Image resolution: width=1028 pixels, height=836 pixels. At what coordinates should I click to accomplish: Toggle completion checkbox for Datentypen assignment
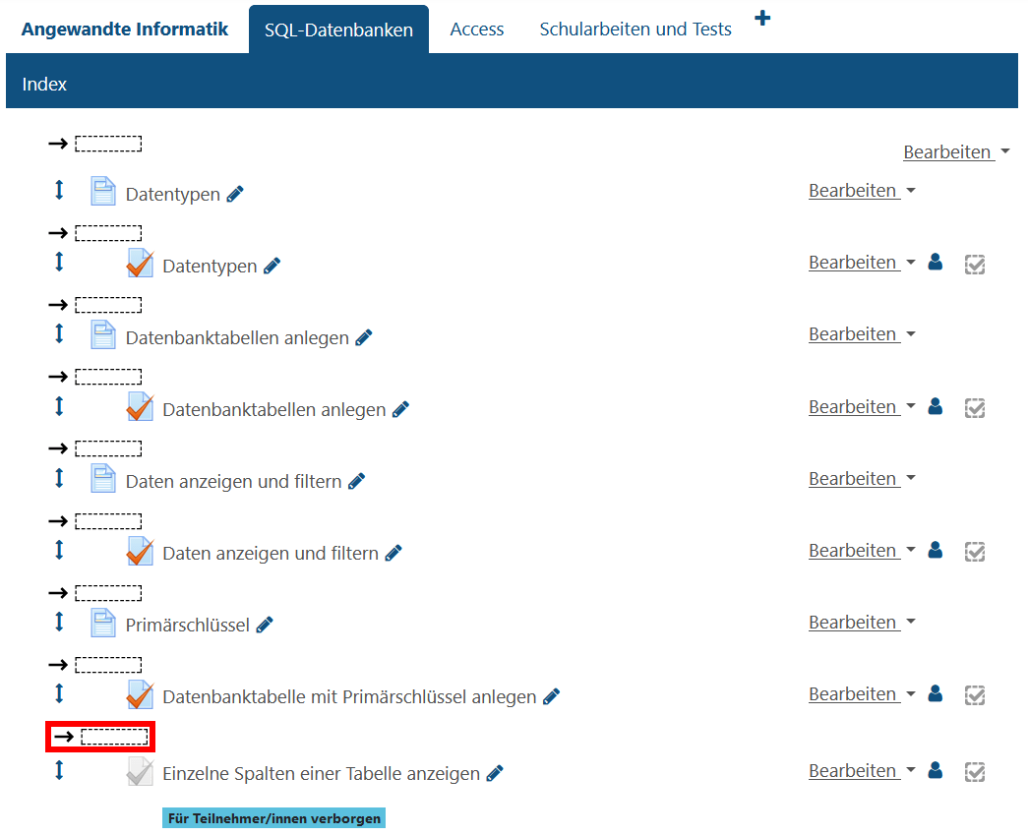[x=975, y=264]
